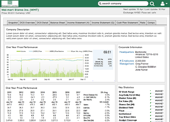Click magnifier icon inside the search field

100,4
